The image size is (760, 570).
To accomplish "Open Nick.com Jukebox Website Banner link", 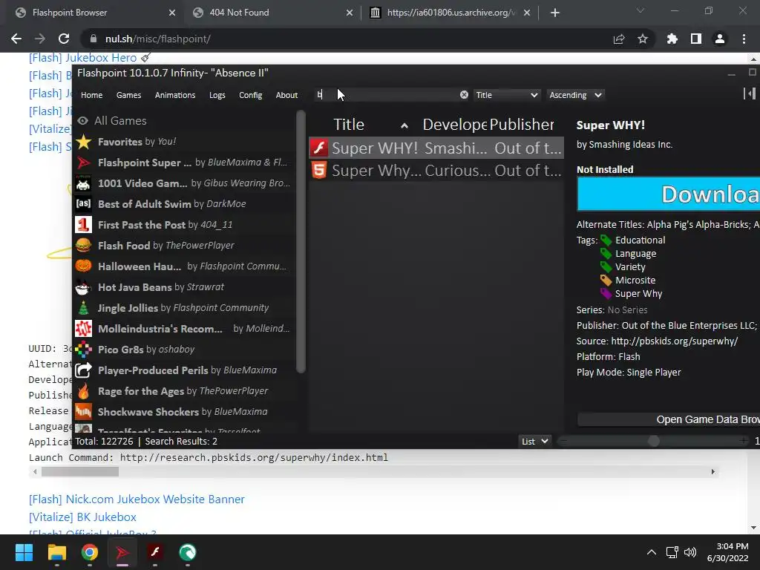I will coord(137,499).
